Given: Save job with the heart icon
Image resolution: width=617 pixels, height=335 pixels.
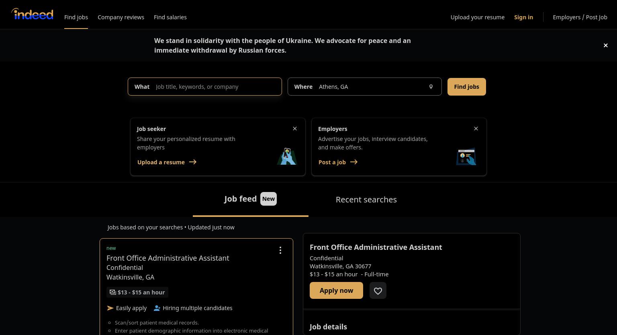Looking at the screenshot, I should click(x=378, y=290).
